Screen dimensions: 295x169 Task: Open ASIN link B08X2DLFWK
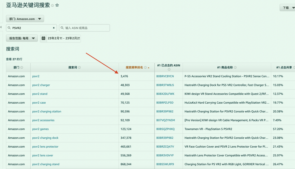(165, 94)
